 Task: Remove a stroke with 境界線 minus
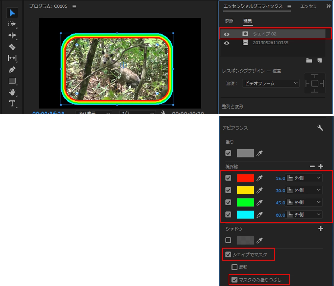pyautogui.click(x=312, y=166)
